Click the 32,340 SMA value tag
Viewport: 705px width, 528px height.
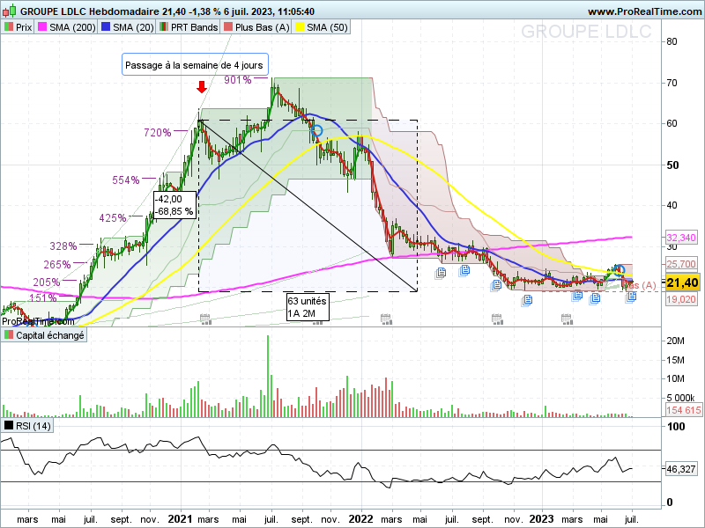681,238
